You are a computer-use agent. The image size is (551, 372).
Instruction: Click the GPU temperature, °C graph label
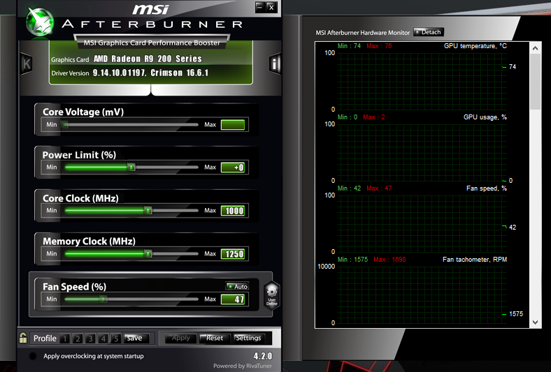pyautogui.click(x=475, y=46)
